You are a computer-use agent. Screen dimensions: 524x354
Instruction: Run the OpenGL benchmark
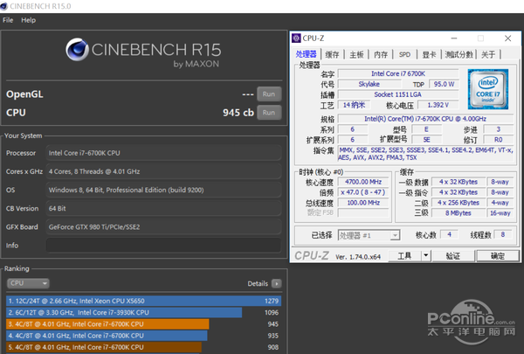(x=269, y=94)
